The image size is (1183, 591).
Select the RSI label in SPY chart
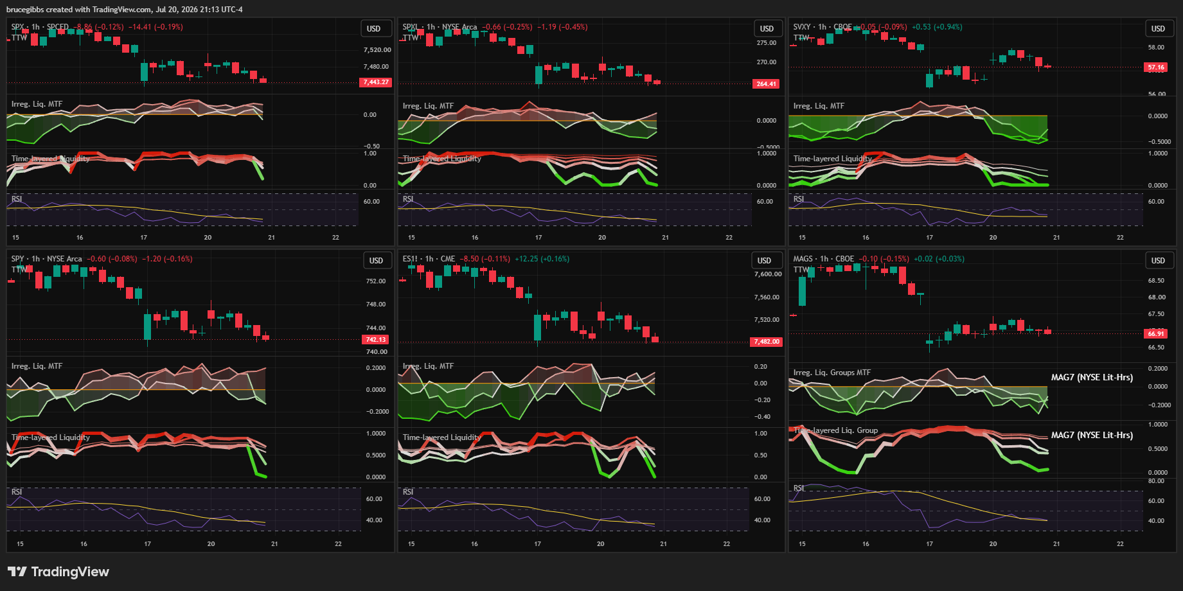(x=17, y=492)
